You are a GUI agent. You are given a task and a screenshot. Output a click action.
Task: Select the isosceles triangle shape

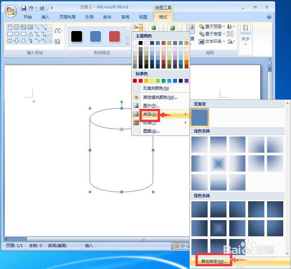(x=30, y=34)
